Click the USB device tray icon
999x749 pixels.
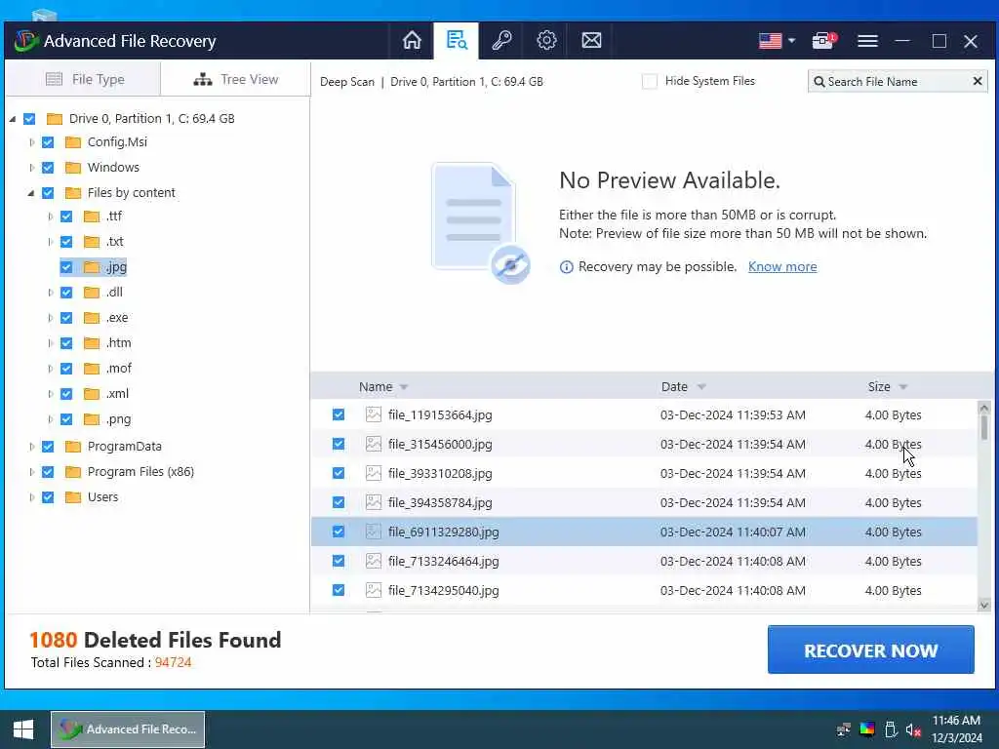click(891, 729)
